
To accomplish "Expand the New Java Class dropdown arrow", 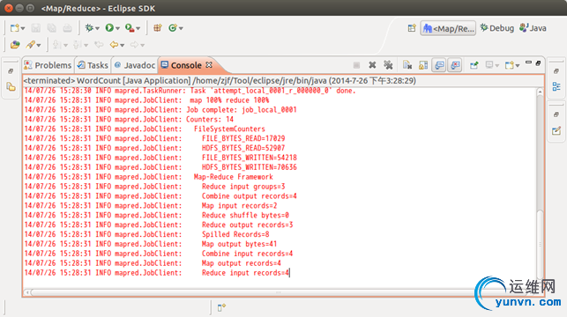I will pos(181,28).
